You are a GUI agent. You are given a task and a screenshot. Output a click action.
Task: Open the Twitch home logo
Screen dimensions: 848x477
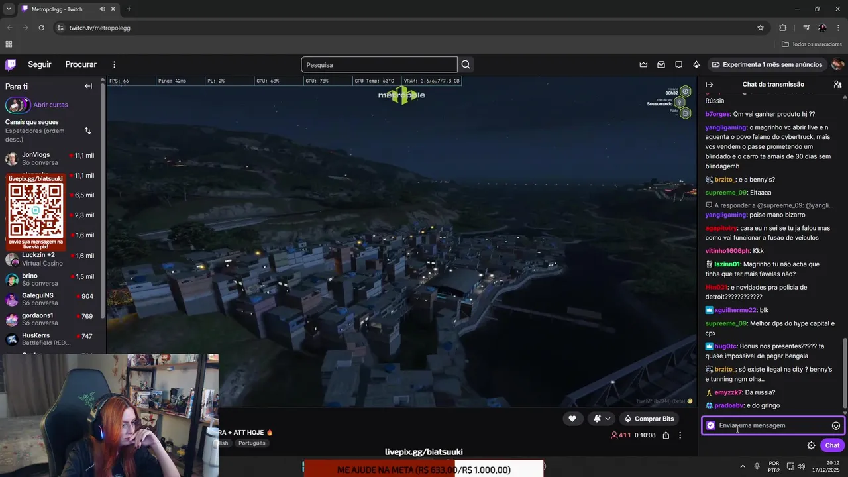tap(11, 64)
